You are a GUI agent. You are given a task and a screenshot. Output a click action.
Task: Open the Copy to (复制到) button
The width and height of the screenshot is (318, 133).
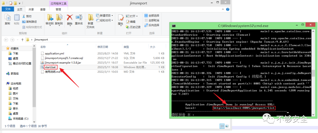[59, 19]
